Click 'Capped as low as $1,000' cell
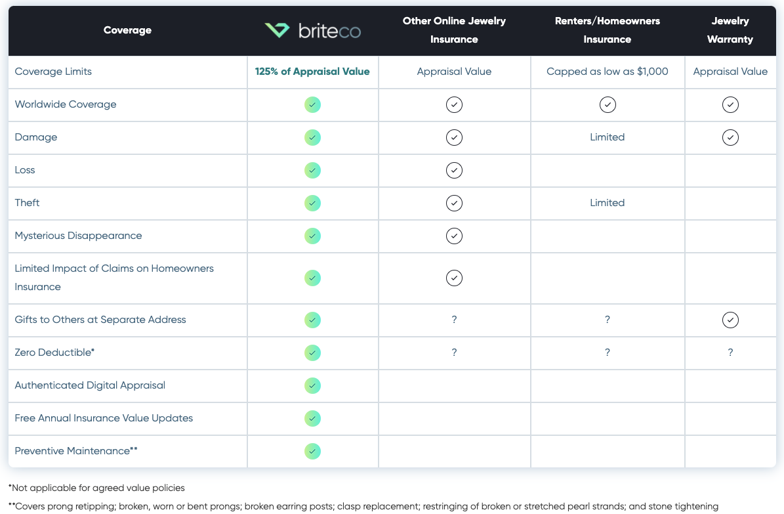This screenshot has width=784, height=514. [608, 72]
